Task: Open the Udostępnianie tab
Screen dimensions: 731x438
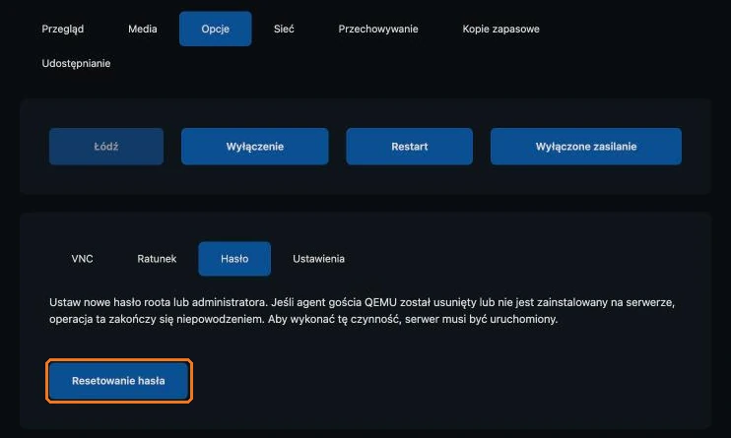Action: 76,63
